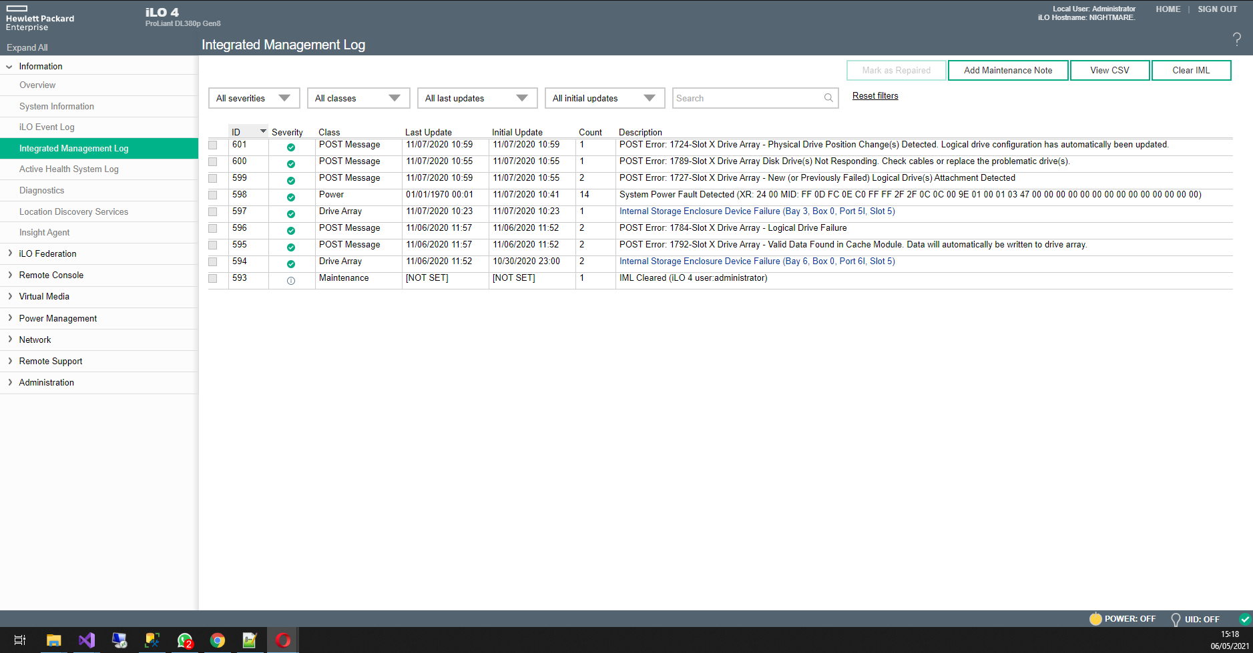The width and height of the screenshot is (1253, 653).
Task: Click the green health status check icon
Action: [x=1245, y=619]
